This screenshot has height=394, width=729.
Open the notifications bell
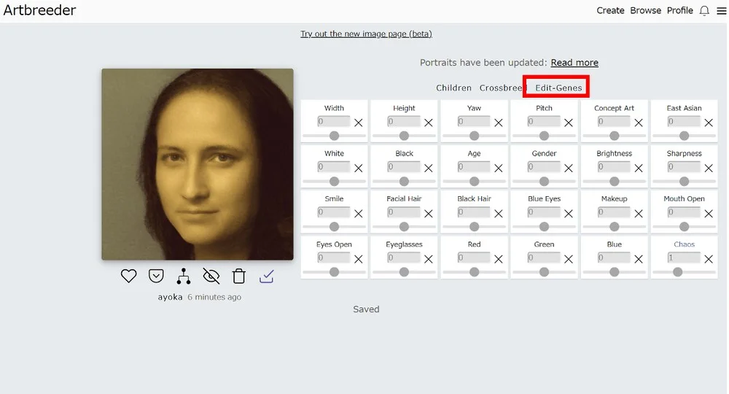point(704,11)
